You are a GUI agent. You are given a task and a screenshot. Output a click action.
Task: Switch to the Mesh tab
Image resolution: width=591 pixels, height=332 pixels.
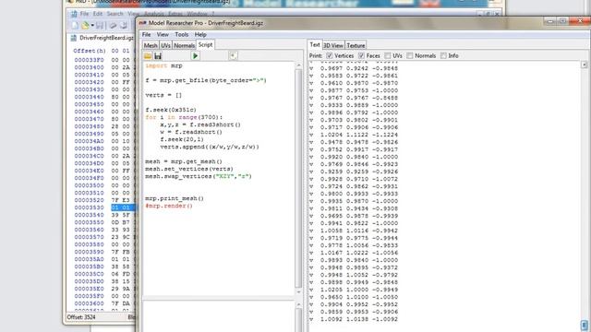tap(151, 45)
